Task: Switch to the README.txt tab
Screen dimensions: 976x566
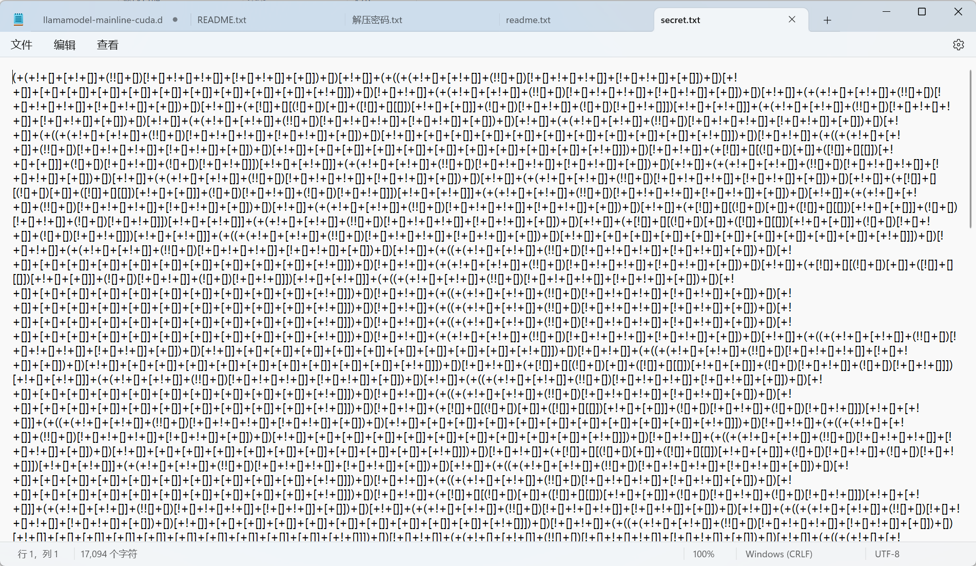Action: [222, 20]
